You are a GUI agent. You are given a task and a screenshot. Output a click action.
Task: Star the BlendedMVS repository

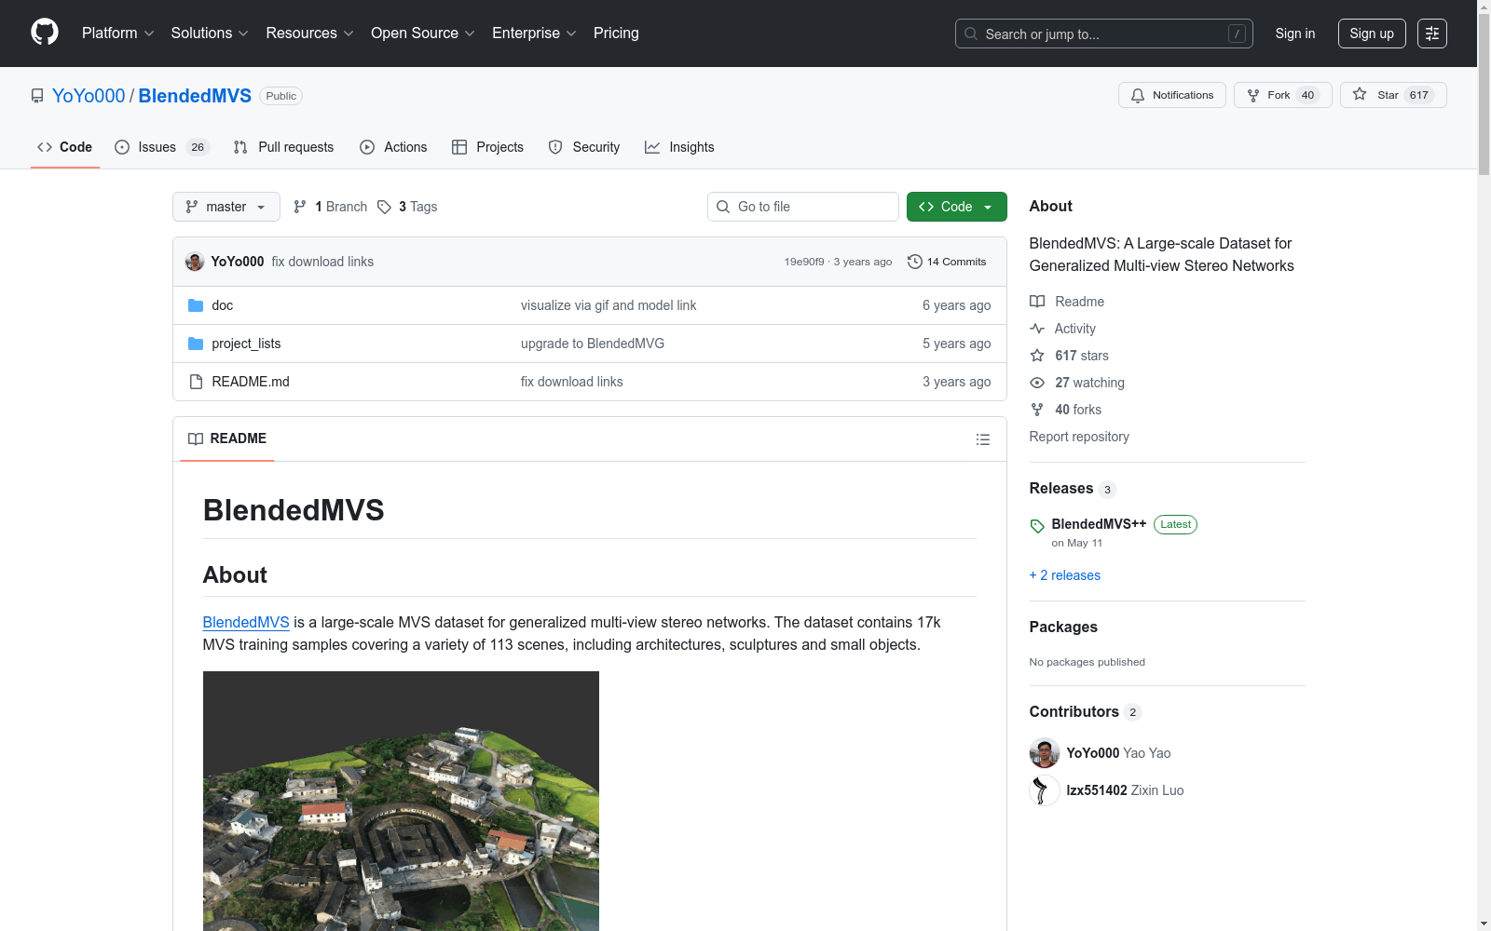coord(1393,95)
